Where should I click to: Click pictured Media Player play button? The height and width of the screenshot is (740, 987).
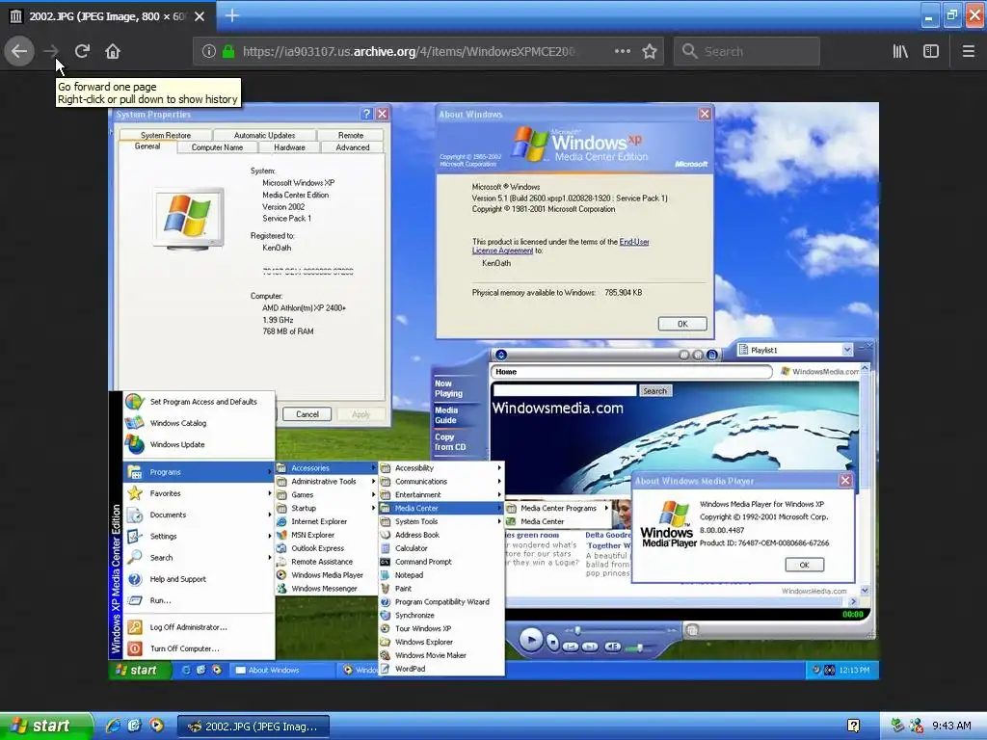point(531,641)
